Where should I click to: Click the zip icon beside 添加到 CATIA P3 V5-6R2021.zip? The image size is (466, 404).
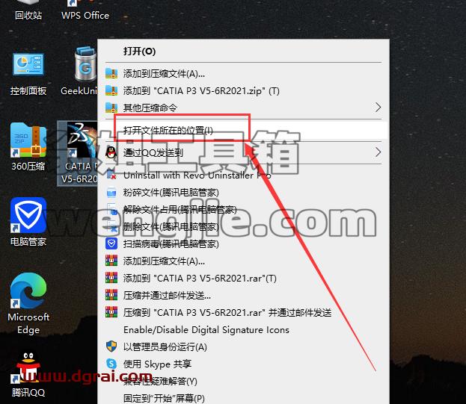pos(111,90)
